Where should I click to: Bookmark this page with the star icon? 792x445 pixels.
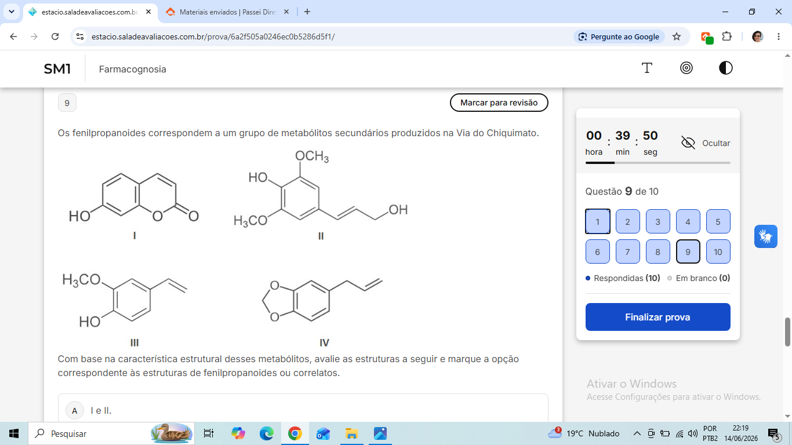(x=677, y=37)
